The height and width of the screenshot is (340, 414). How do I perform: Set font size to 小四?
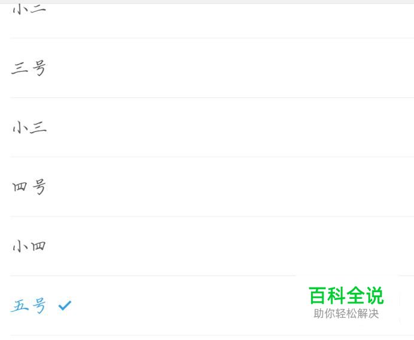tap(29, 246)
